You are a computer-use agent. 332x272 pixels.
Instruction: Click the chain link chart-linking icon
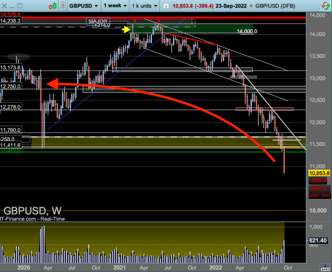click(63, 6)
